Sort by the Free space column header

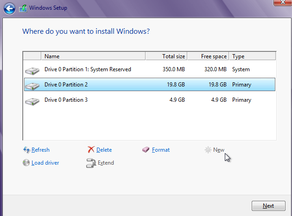point(208,56)
